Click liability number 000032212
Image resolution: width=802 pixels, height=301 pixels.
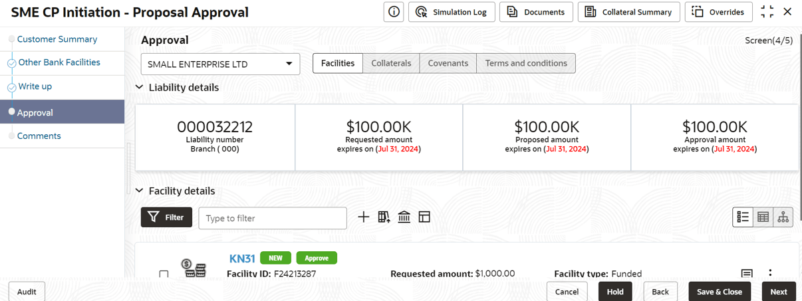[215, 127]
